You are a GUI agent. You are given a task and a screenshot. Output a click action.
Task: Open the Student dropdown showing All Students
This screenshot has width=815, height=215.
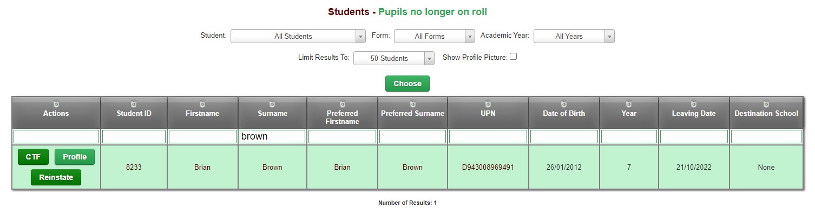[298, 36]
